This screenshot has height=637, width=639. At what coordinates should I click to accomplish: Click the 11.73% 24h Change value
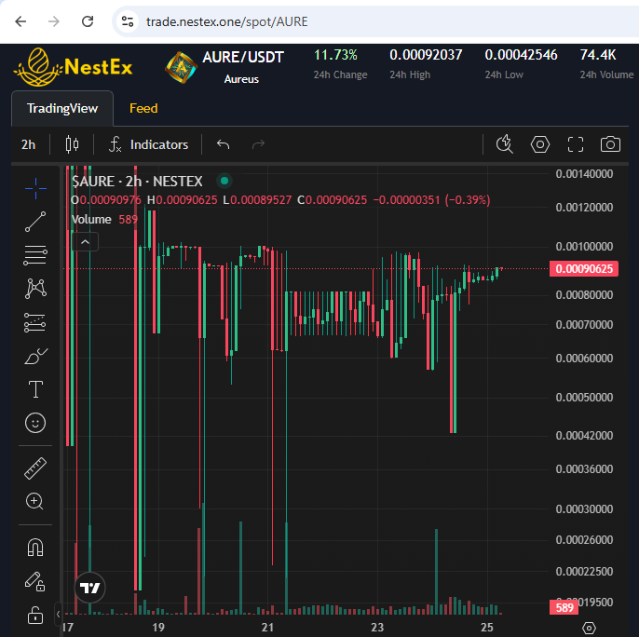point(335,55)
